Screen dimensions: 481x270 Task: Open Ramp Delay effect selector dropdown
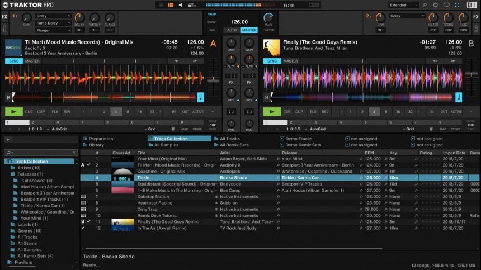point(54,23)
